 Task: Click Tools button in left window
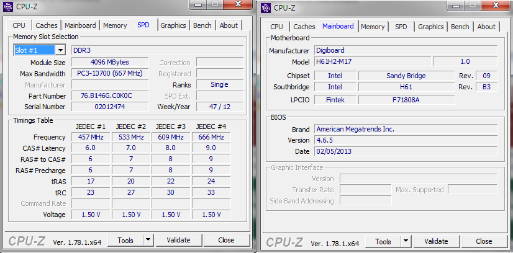click(125, 240)
